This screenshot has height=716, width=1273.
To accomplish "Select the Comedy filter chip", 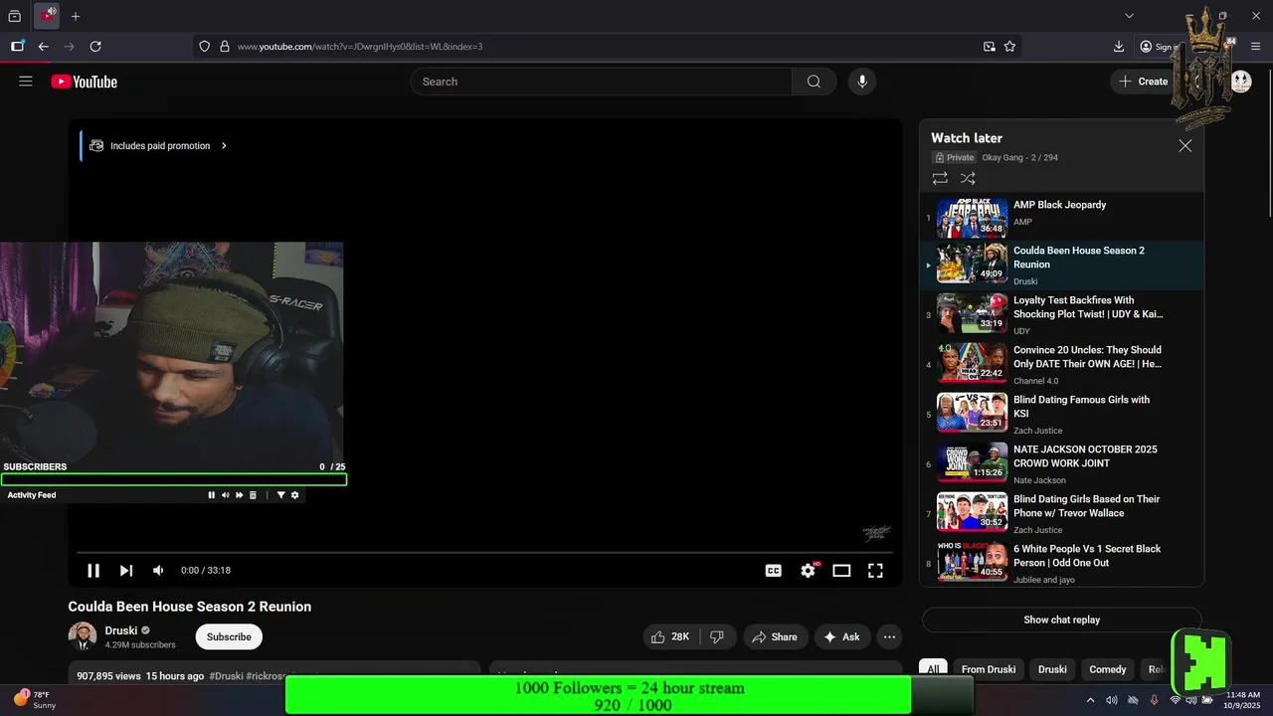I will (x=1108, y=669).
